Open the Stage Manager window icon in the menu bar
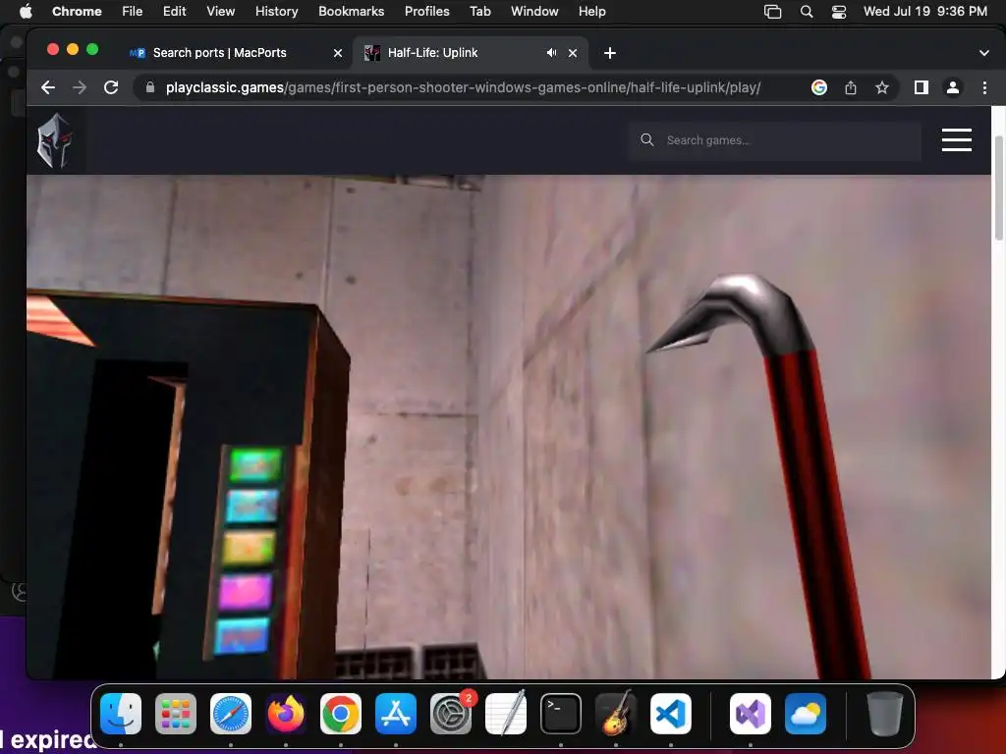Screen dimensions: 1006x754 (x=772, y=12)
